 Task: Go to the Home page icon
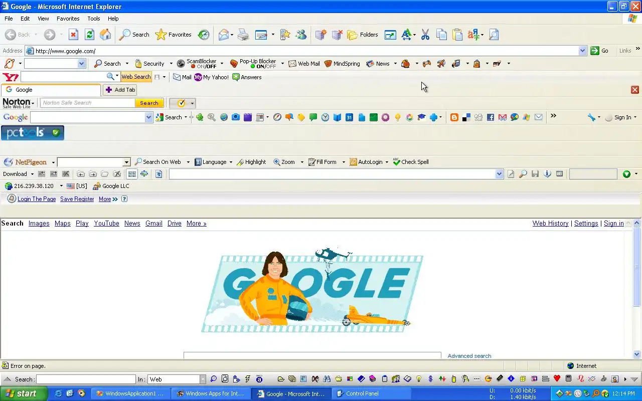click(105, 35)
